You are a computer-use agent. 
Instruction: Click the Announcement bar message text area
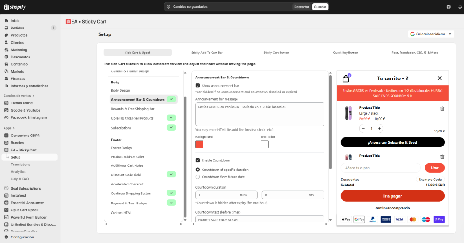point(260,114)
